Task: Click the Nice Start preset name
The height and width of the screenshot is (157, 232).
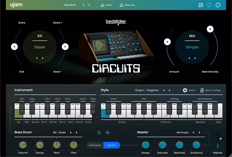Action: tap(71, 5)
